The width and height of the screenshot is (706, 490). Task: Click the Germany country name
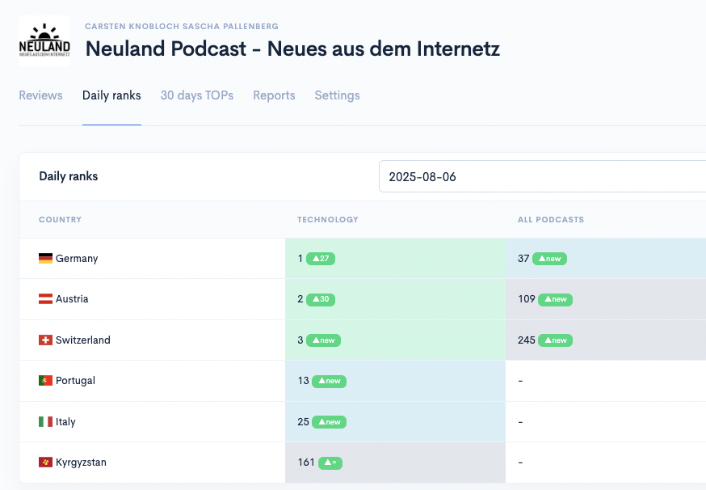[x=77, y=258]
